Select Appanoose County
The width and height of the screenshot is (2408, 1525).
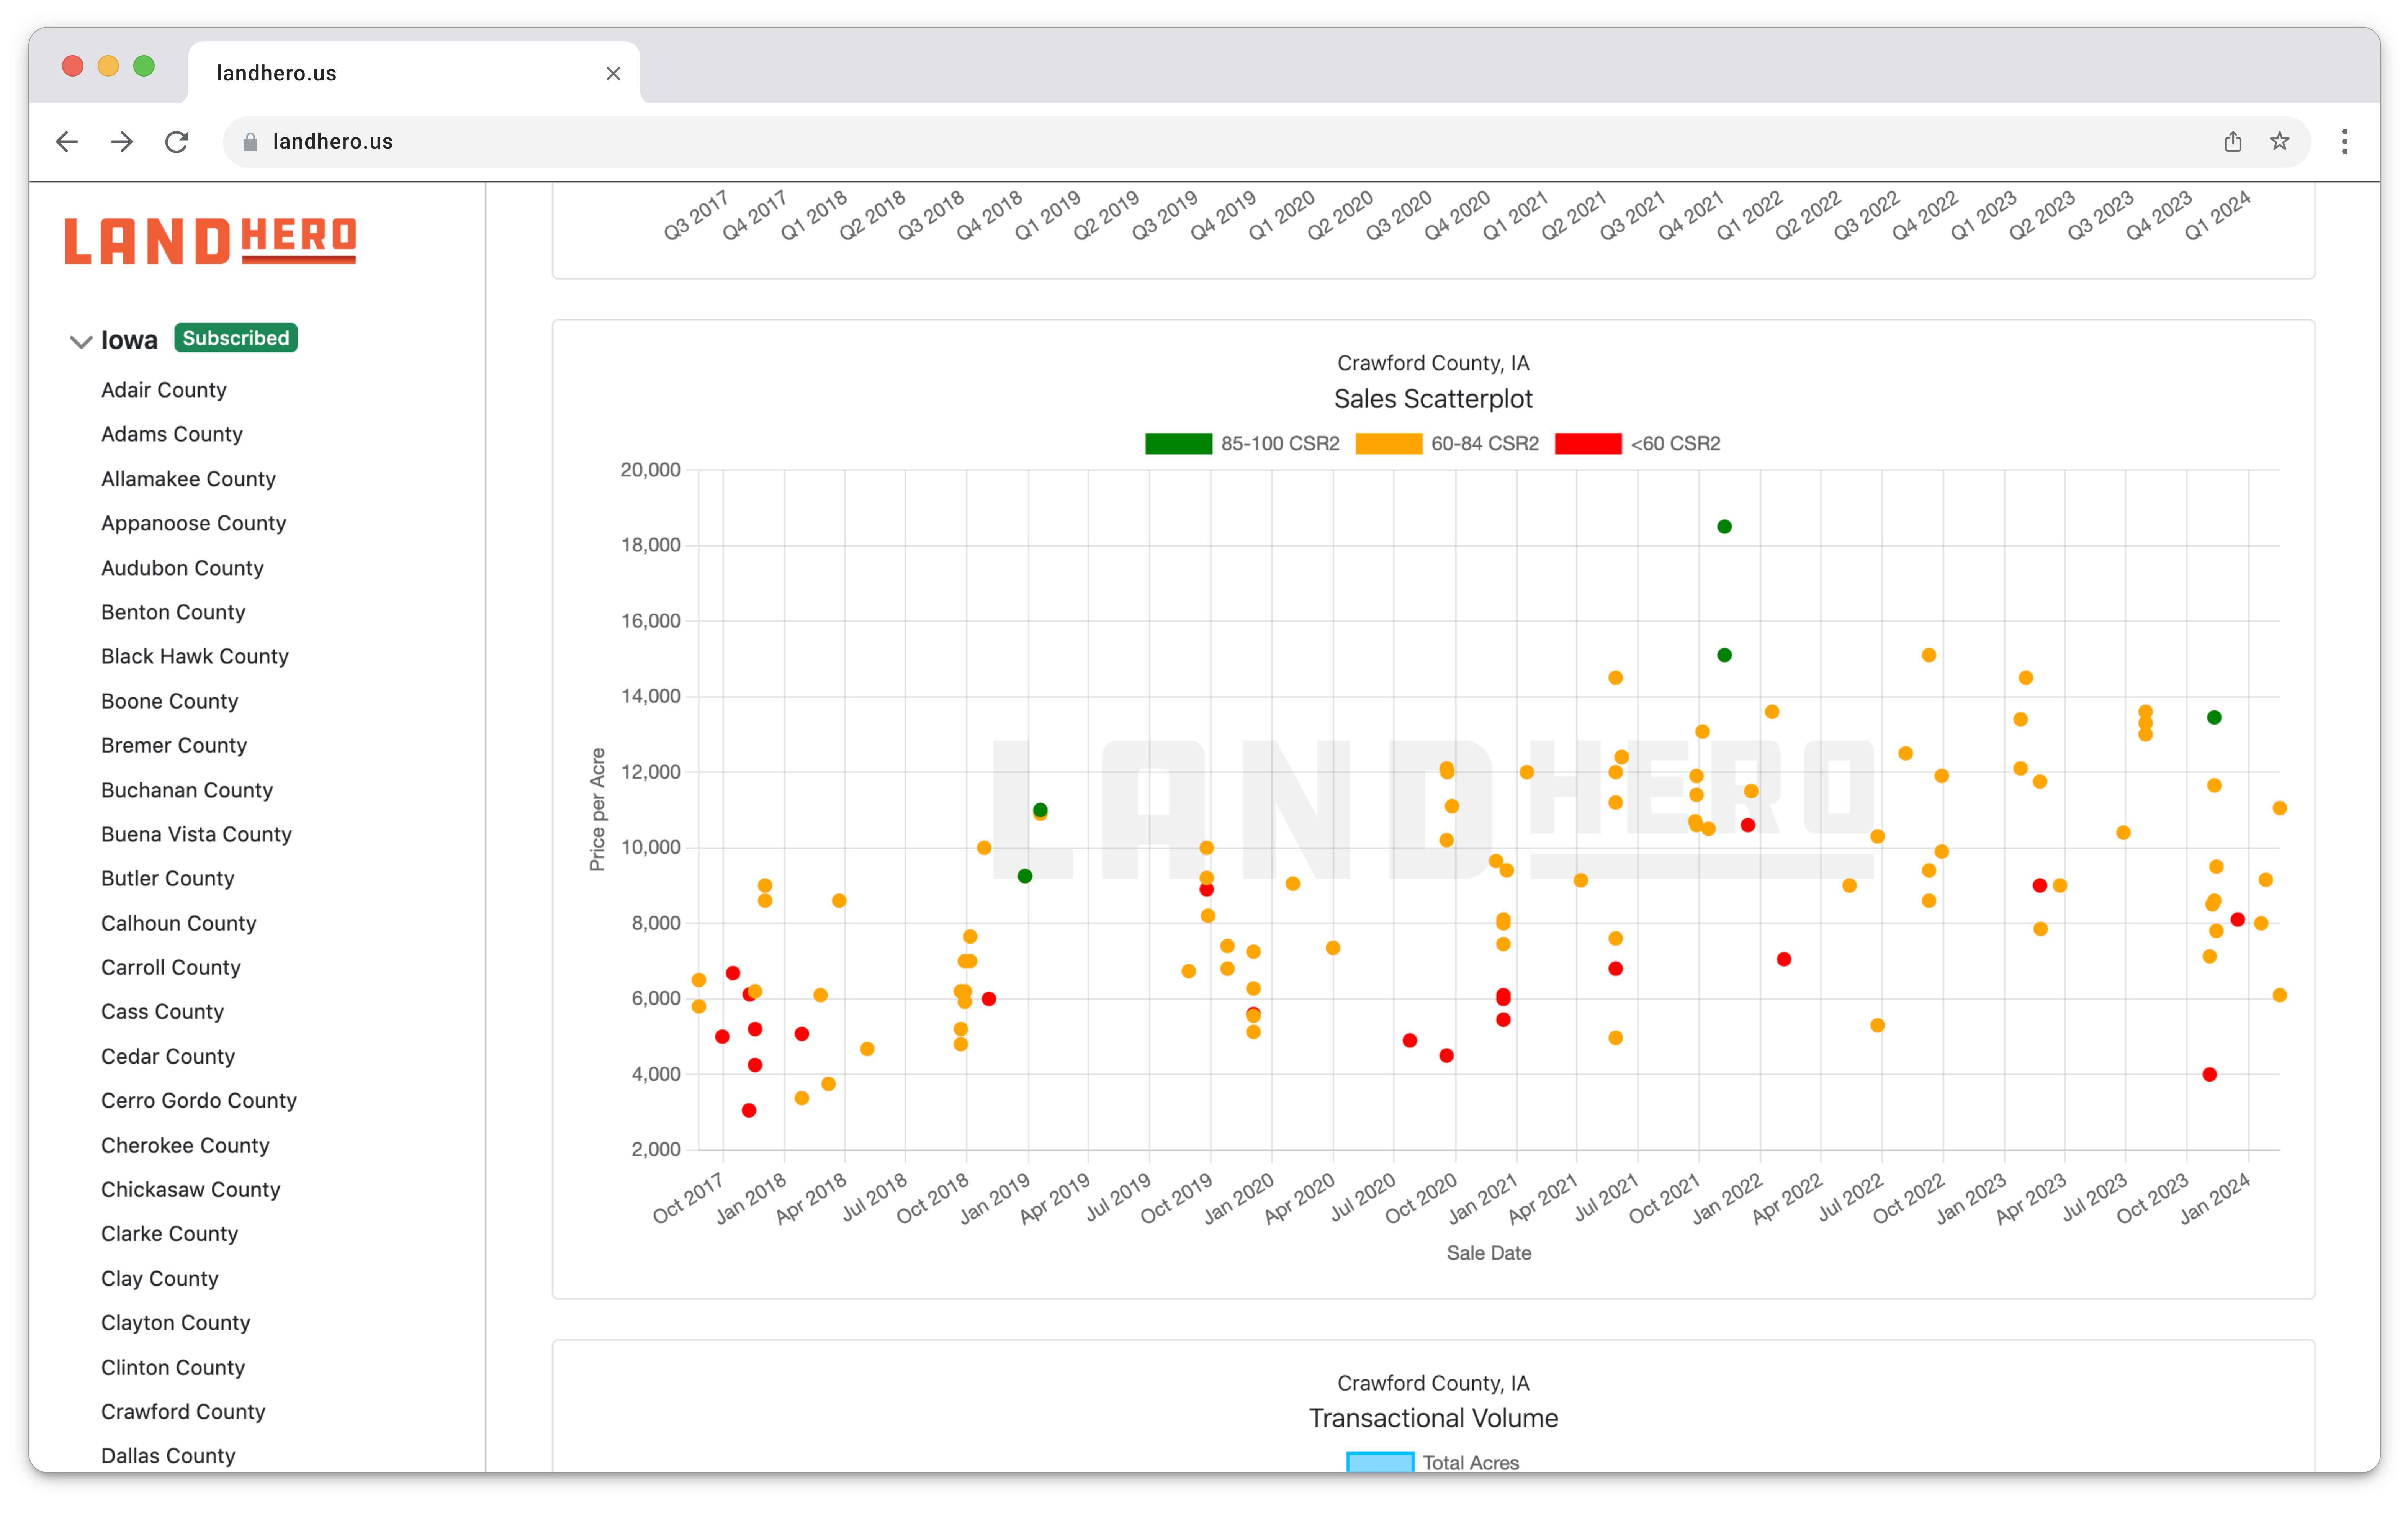click(x=194, y=523)
